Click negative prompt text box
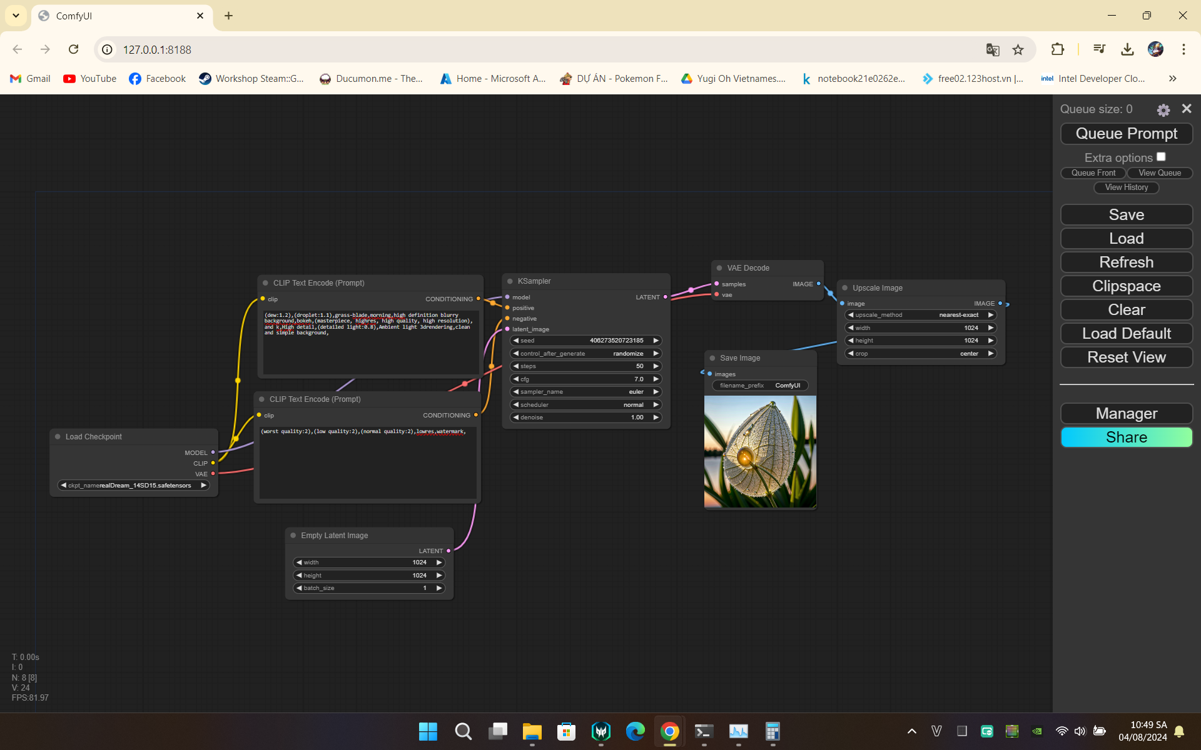The image size is (1201, 750). [368, 462]
